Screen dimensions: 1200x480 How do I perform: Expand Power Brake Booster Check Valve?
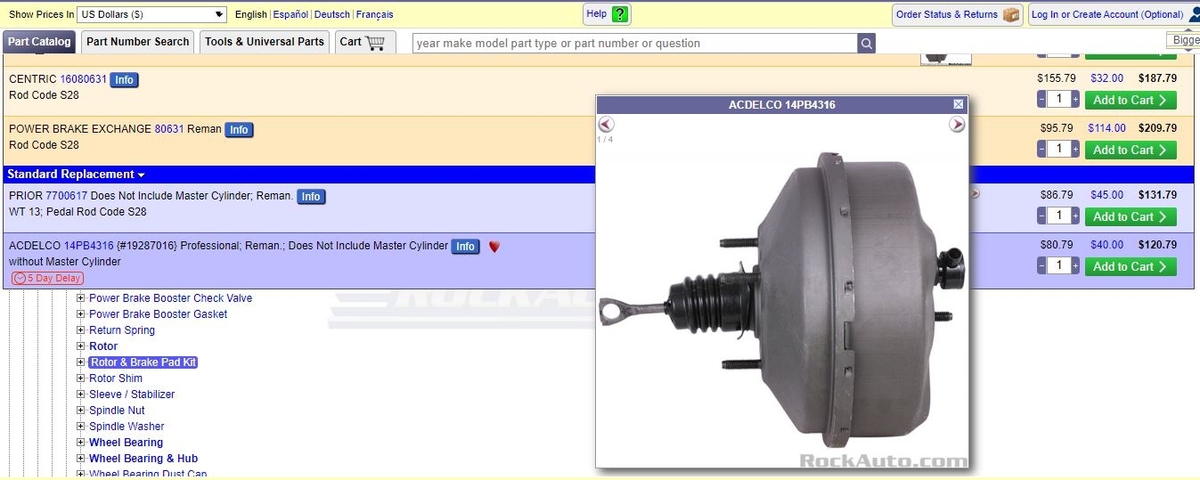tap(80, 298)
